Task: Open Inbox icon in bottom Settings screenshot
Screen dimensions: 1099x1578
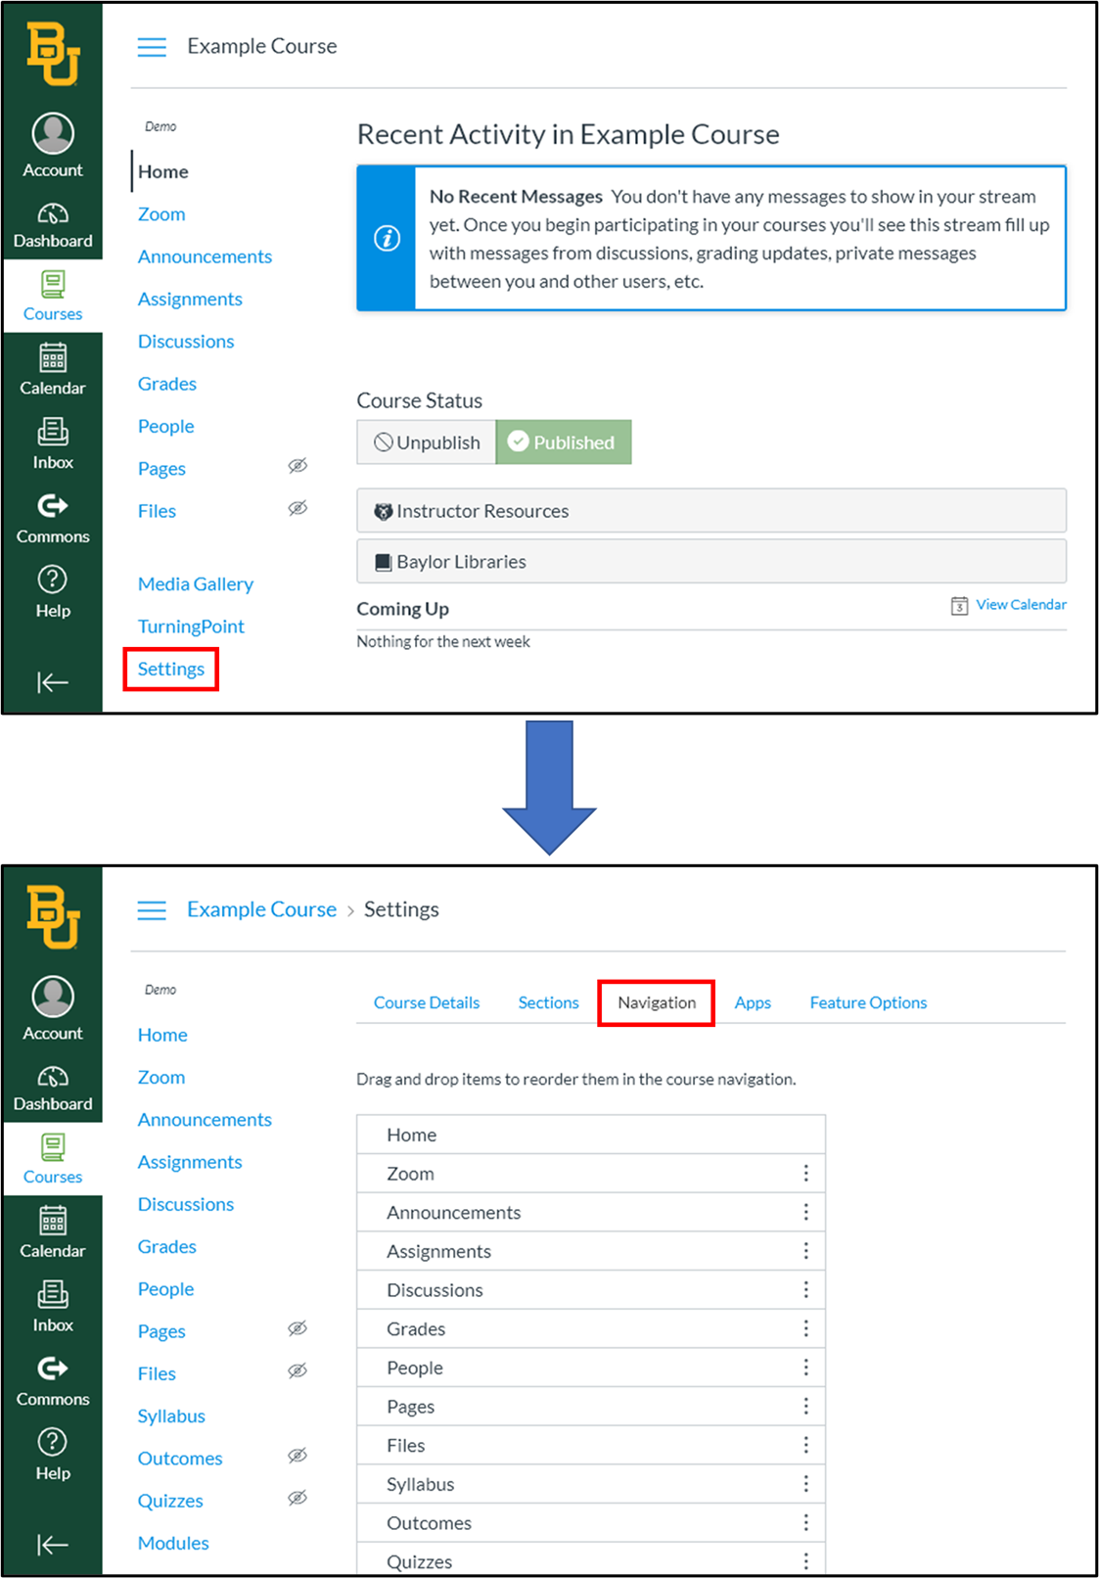Action: click(x=53, y=1294)
